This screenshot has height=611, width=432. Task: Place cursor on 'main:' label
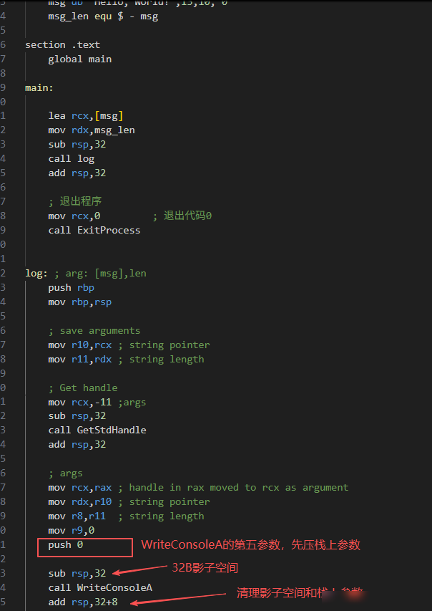[39, 88]
